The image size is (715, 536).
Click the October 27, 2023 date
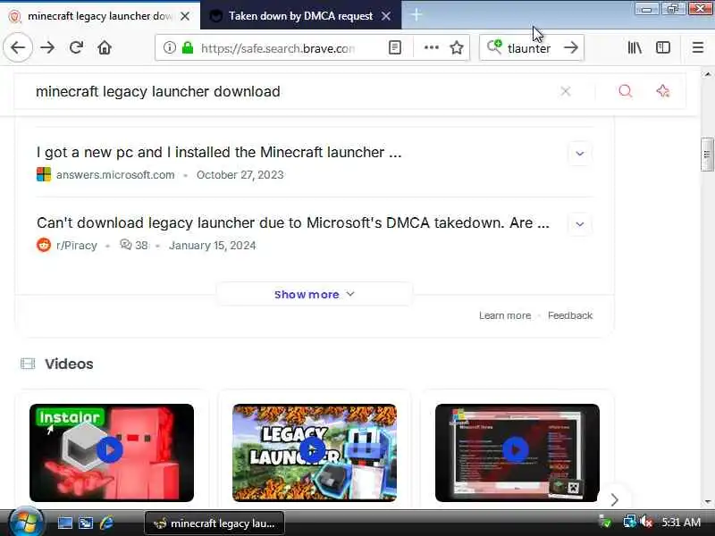click(240, 175)
